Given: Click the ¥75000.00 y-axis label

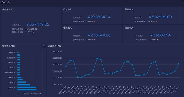Looking at the screenshot, I should pos(57,71).
